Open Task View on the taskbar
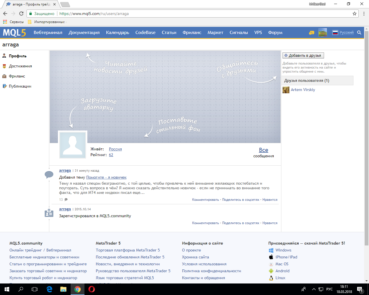The width and height of the screenshot is (369, 295). pyautogui.click(x=35, y=289)
